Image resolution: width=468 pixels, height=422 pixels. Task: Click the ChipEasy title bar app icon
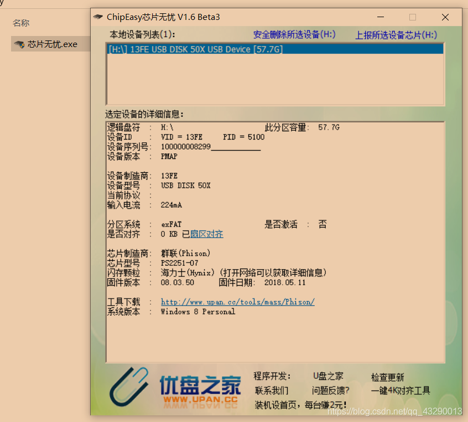tap(98, 17)
